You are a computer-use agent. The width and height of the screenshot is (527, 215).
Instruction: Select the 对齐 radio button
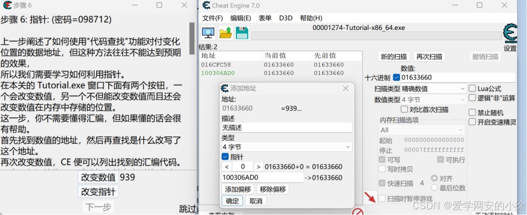coord(434,178)
